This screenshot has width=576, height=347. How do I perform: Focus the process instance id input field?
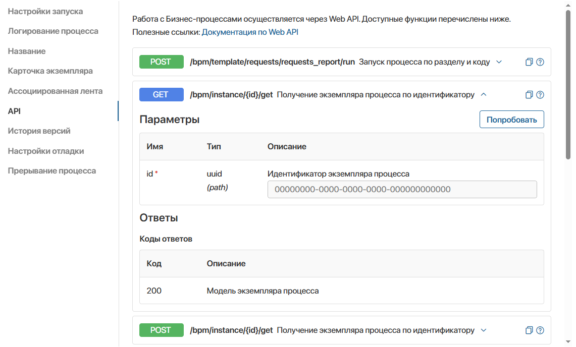pos(402,190)
